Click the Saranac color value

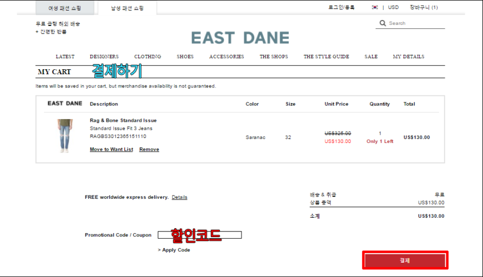(x=255, y=137)
